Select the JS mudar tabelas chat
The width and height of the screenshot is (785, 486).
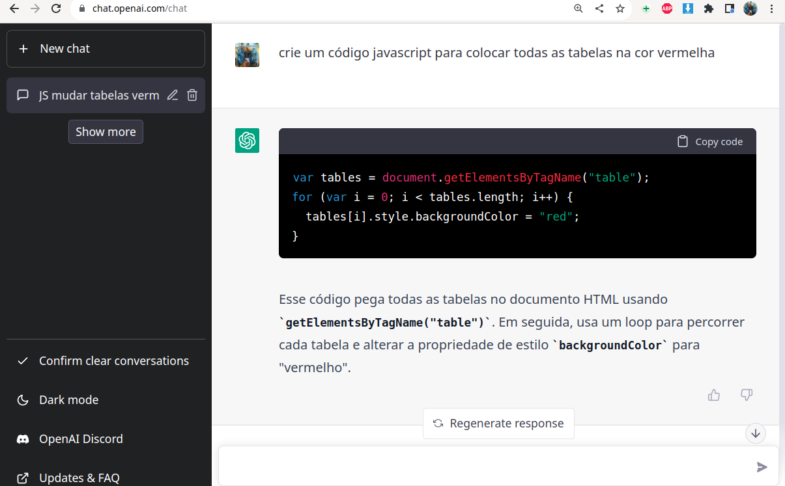98,96
